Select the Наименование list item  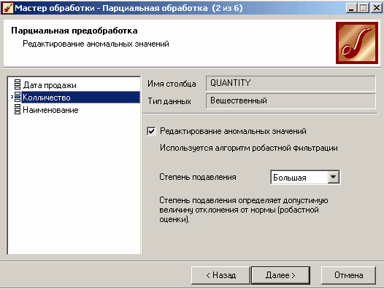pyautogui.click(x=50, y=110)
